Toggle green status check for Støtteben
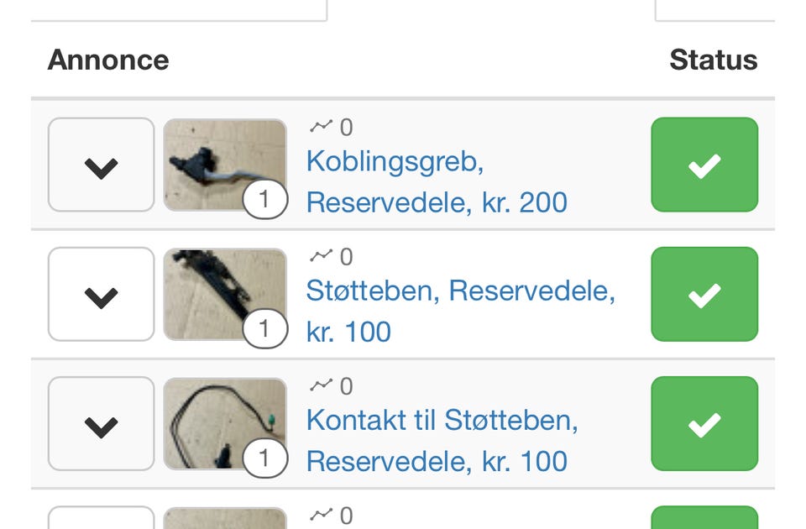The height and width of the screenshot is (529, 806). (704, 295)
